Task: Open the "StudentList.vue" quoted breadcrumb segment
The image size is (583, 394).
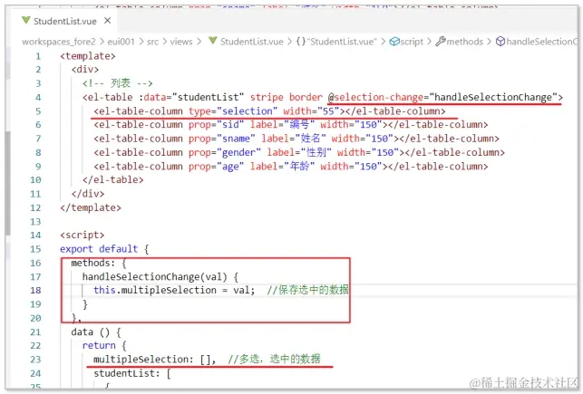Action: pyautogui.click(x=342, y=42)
